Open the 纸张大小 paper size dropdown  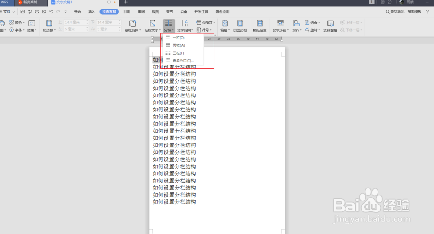pos(152,26)
